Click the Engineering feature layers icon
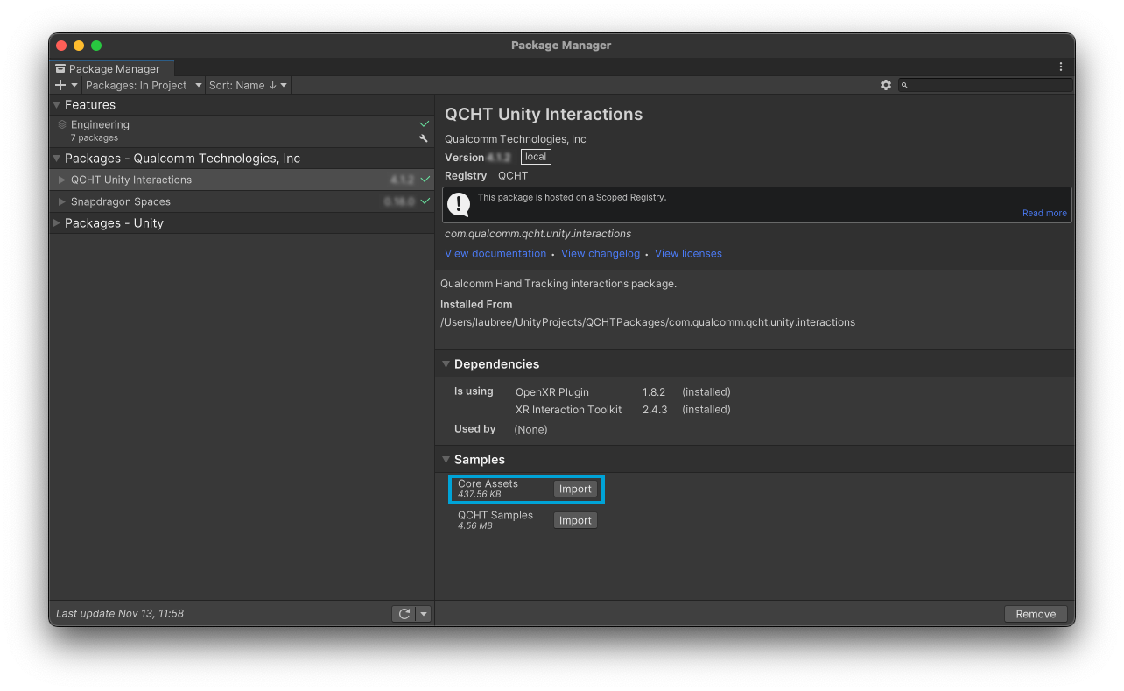This screenshot has height=691, width=1124. (x=62, y=124)
